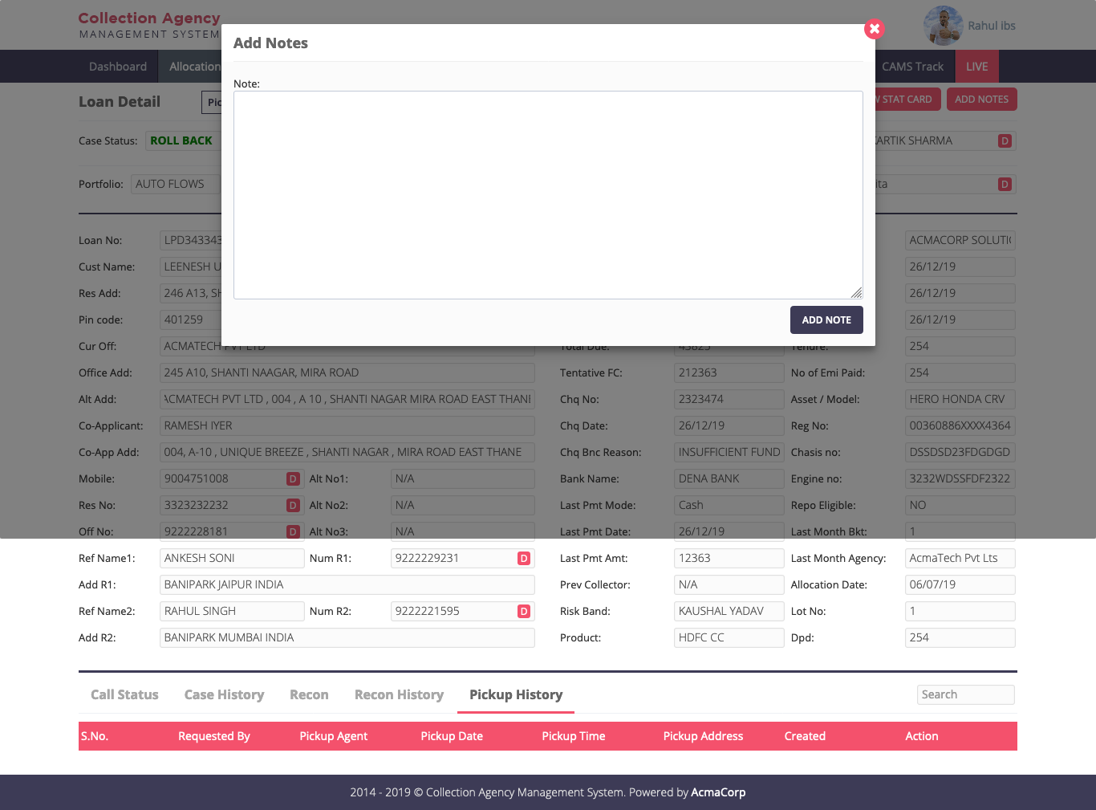The image size is (1096, 810).
Task: Switch to the Case History tab
Action: coord(224,695)
